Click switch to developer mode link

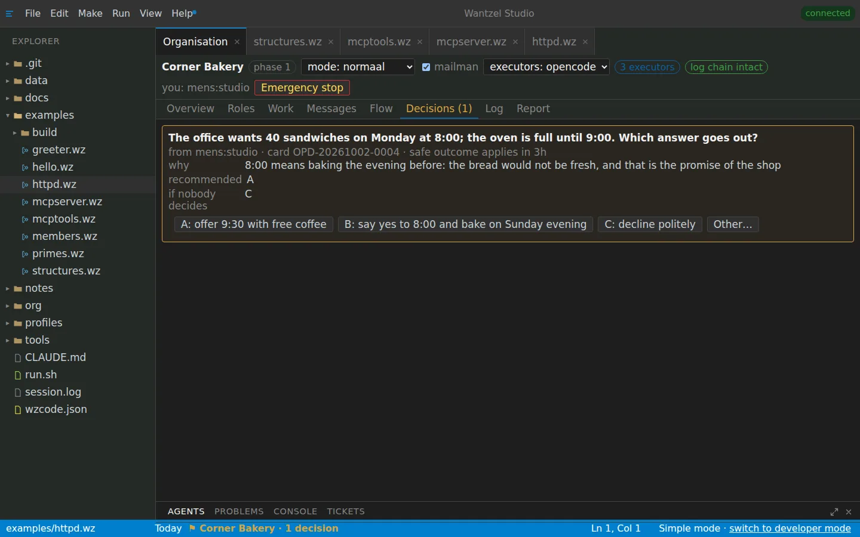click(x=790, y=528)
